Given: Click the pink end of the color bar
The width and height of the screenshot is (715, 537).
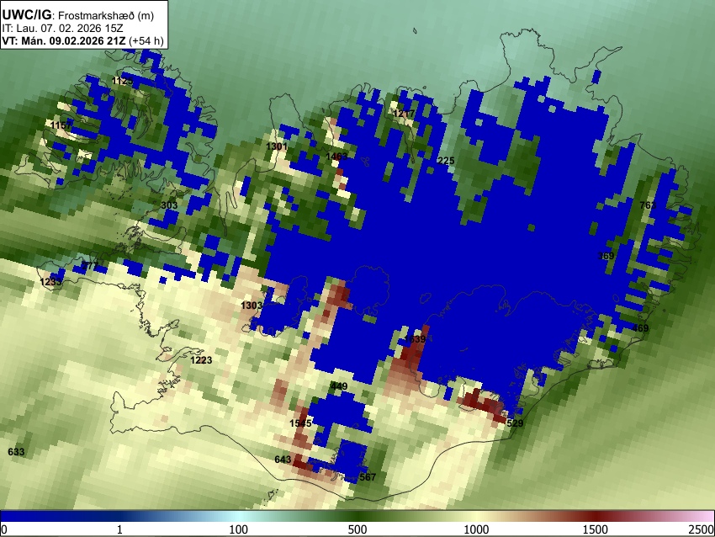Looking at the screenshot, I should coord(706,516).
